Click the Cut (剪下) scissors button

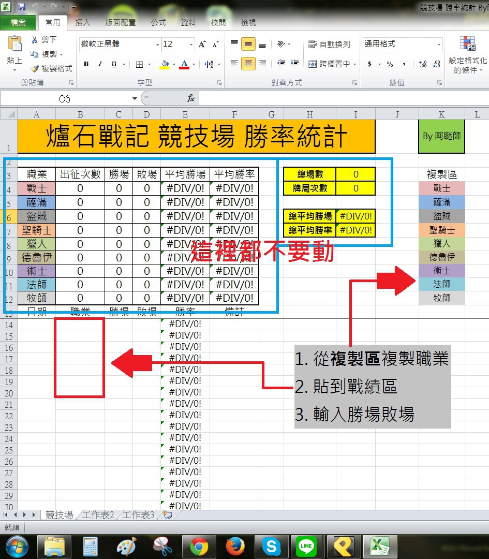point(43,39)
